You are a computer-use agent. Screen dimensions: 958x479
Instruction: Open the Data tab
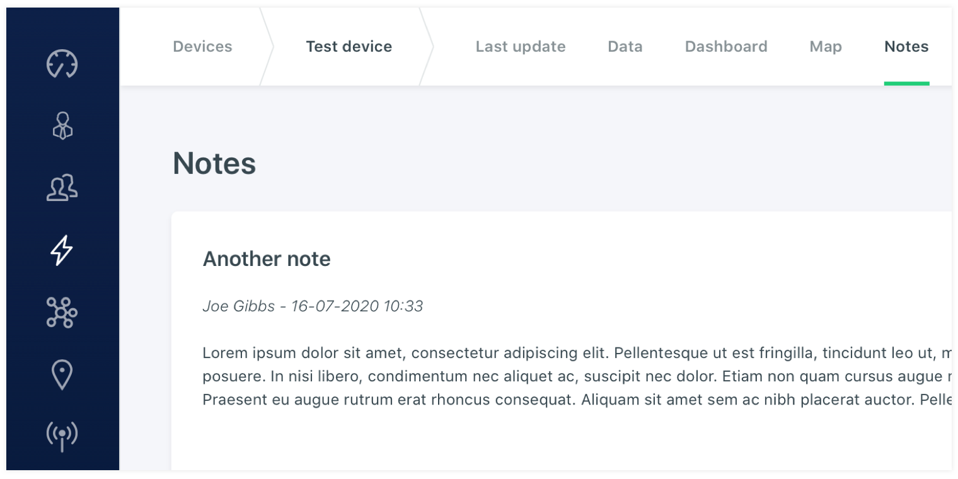click(x=625, y=47)
